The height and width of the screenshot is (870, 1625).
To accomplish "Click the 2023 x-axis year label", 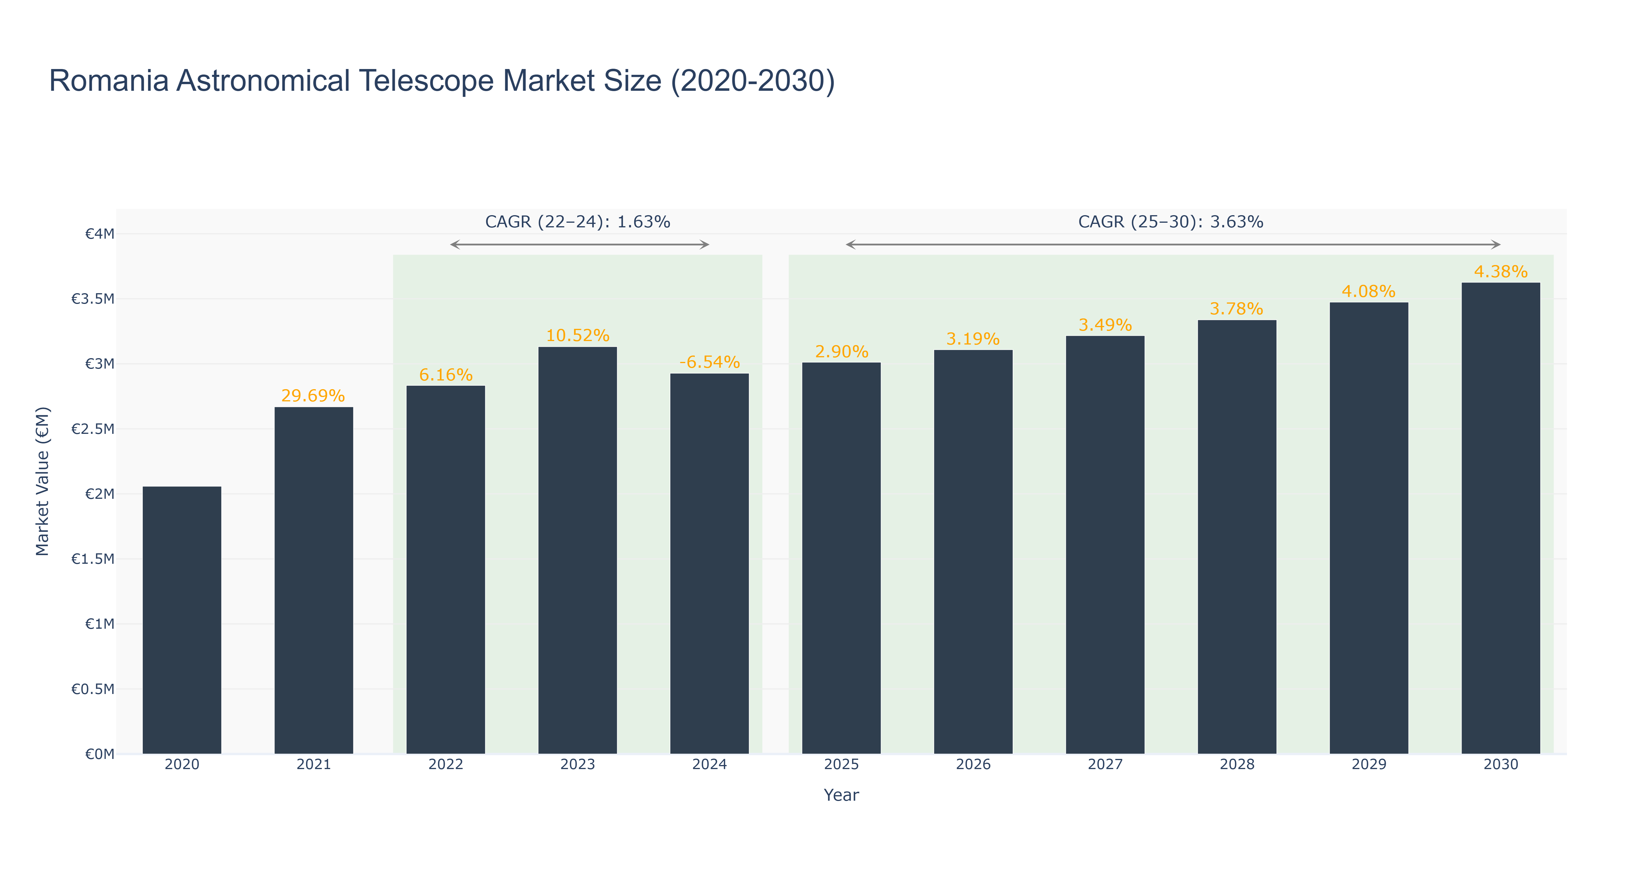I will 577,765.
